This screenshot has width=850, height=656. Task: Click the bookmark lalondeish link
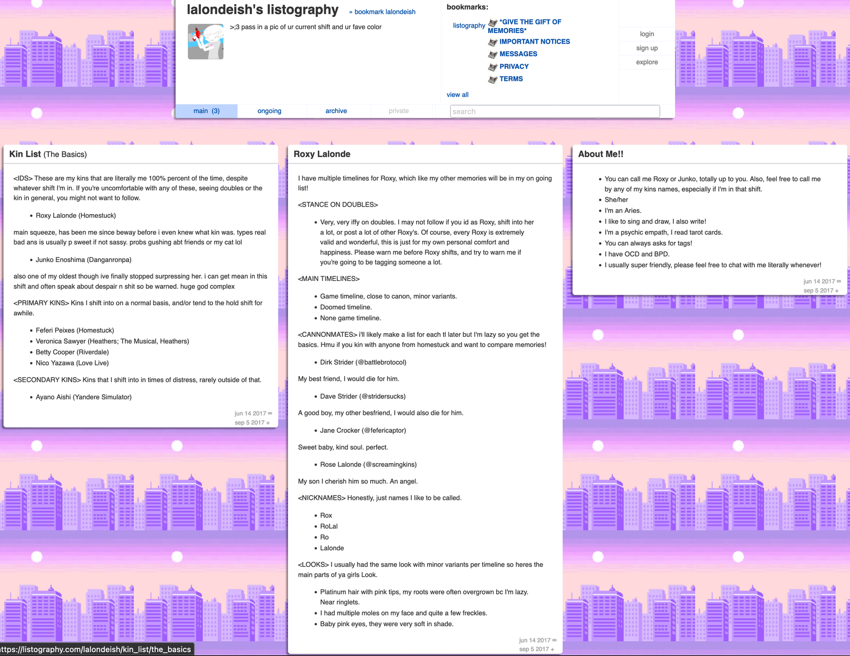point(382,12)
